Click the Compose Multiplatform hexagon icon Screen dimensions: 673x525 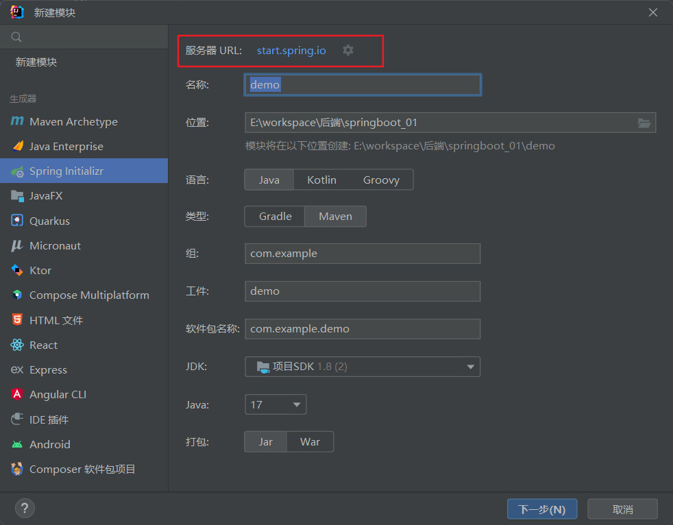point(17,295)
